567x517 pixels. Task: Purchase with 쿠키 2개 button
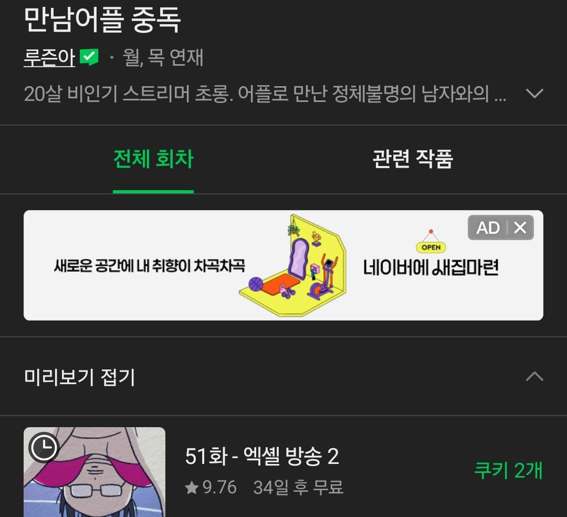click(508, 470)
